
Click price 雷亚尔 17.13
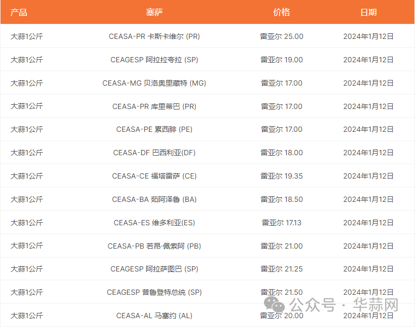pos(282,223)
